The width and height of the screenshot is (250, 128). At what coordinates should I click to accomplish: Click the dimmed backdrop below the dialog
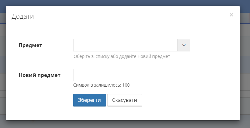(125, 124)
